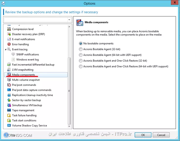Click the red Error handling icon

(9, 44)
